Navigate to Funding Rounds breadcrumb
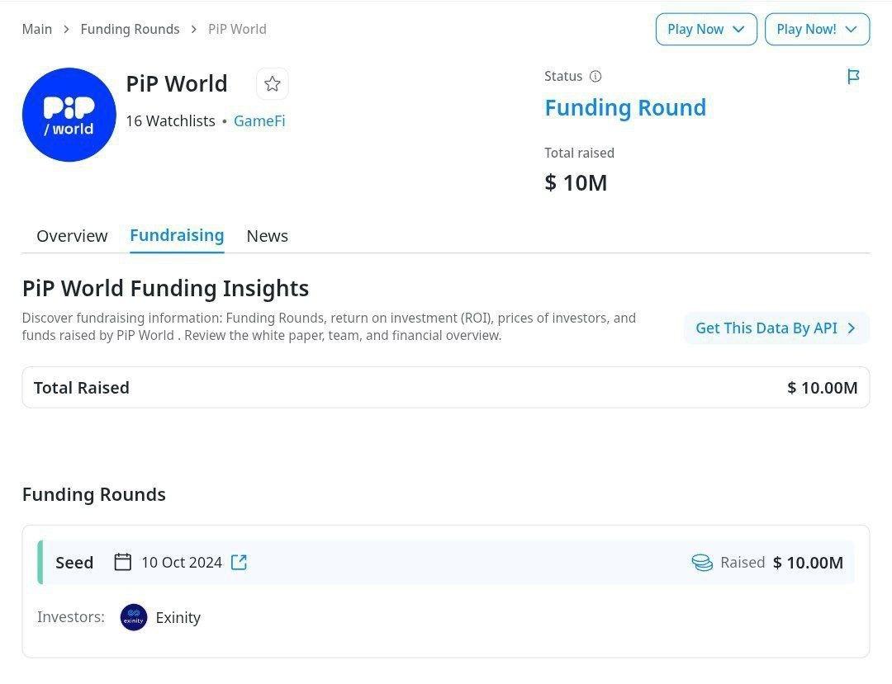Image resolution: width=892 pixels, height=684 pixels. click(130, 29)
